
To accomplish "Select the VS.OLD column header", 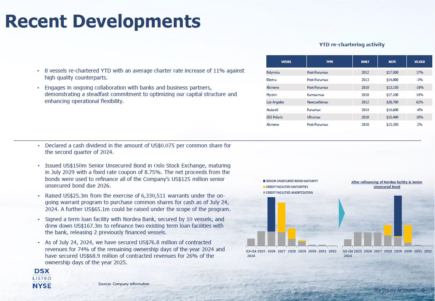I will pyautogui.click(x=420, y=61).
